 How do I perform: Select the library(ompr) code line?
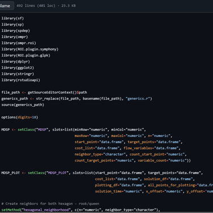tap(15, 37)
